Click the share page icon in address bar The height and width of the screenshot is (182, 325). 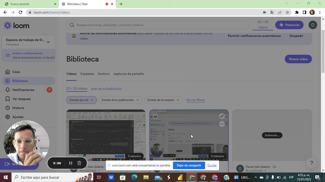pyautogui.click(x=280, y=12)
